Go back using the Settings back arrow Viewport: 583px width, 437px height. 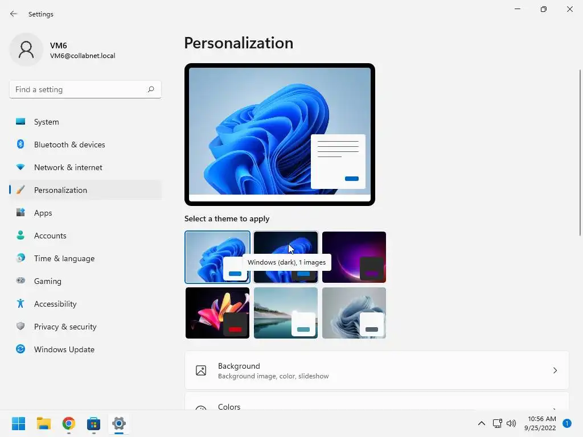coord(14,14)
